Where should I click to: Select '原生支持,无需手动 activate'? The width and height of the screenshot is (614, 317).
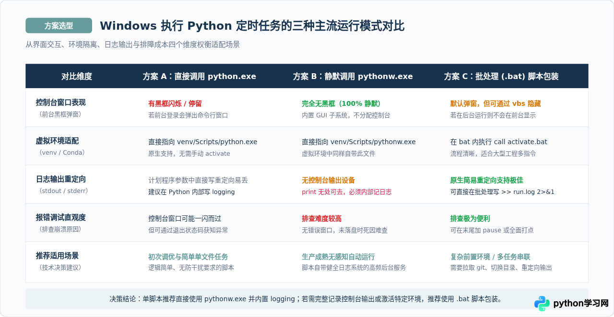189,154
